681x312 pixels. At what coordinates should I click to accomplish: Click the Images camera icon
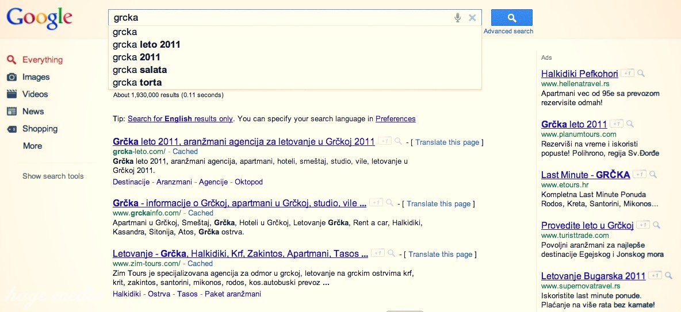[x=12, y=77]
